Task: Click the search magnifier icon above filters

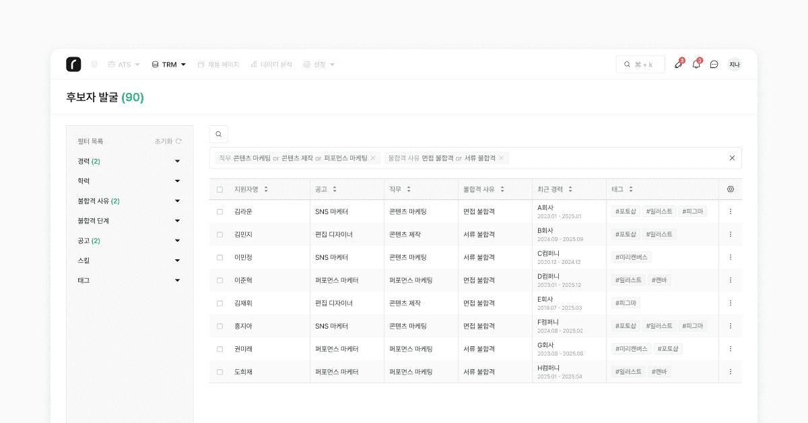Action: (x=219, y=134)
